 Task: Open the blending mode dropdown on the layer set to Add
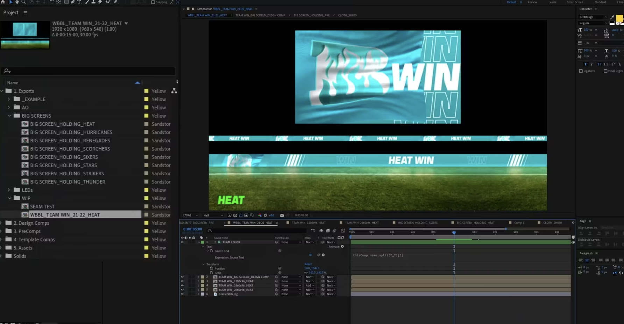310,286
